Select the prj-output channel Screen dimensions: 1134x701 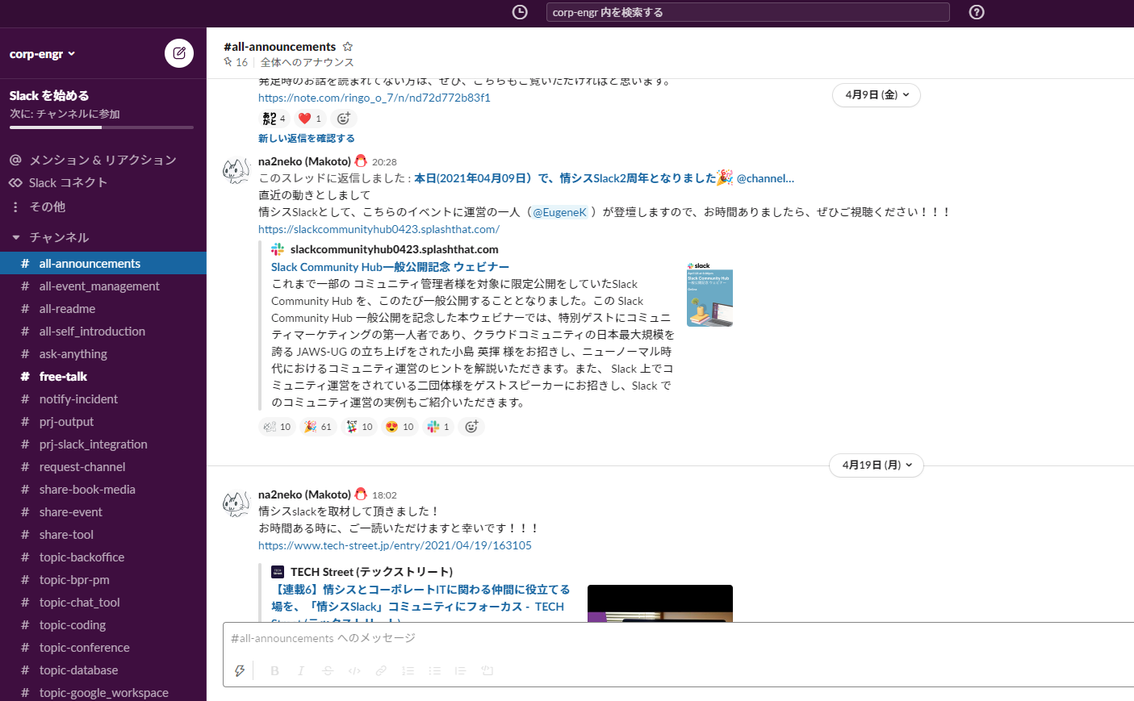pos(103,421)
